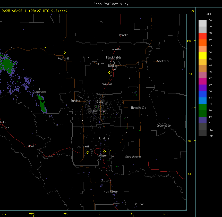
Task: Pick the red 60-65 dBZ legend swatch
Action: click(202, 36)
